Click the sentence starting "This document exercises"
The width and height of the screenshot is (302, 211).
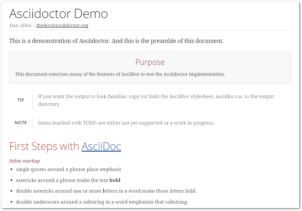[x=120, y=74]
